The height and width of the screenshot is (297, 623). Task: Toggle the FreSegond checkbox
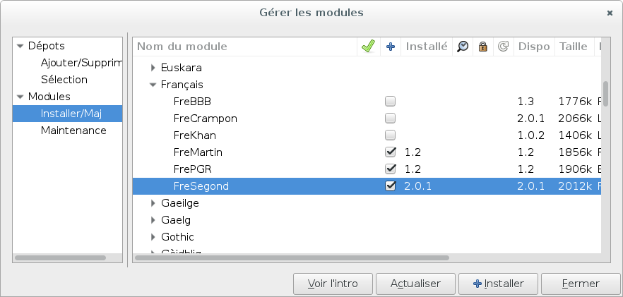[x=390, y=186]
